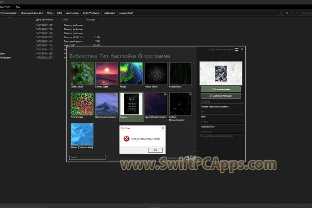Expand the Explorer address bar history dropdown
The height and width of the screenshot is (208, 312).
pyautogui.click(x=281, y=13)
